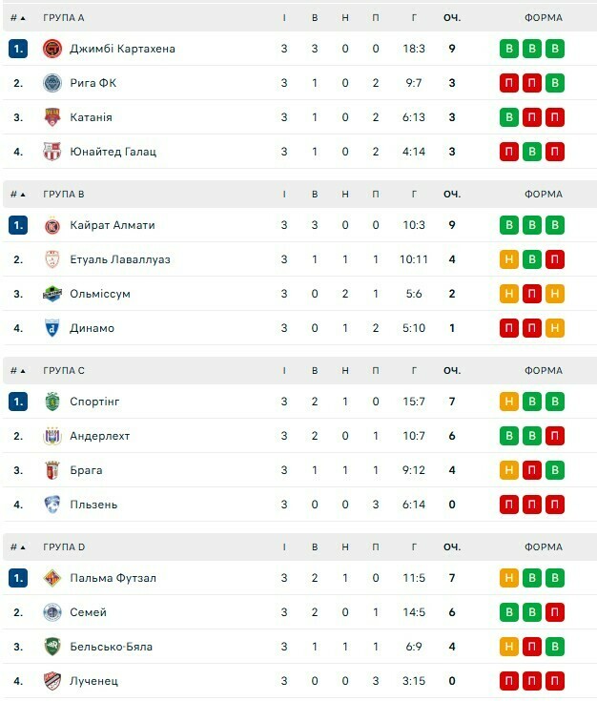Screen dimensions: 597x701
Task: Click the Джимбі Картахена team logo
Action: tap(51, 49)
